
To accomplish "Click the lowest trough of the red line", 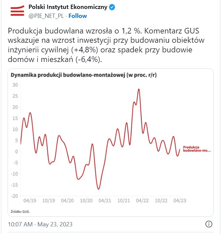I will (98, 189).
